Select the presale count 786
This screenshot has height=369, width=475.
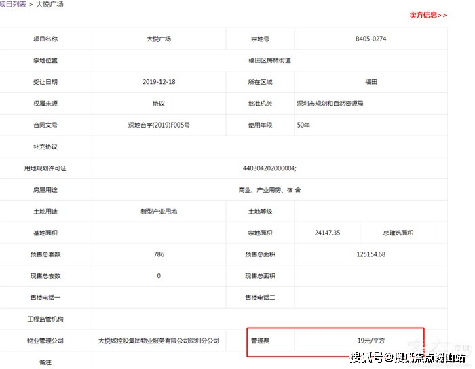click(159, 254)
